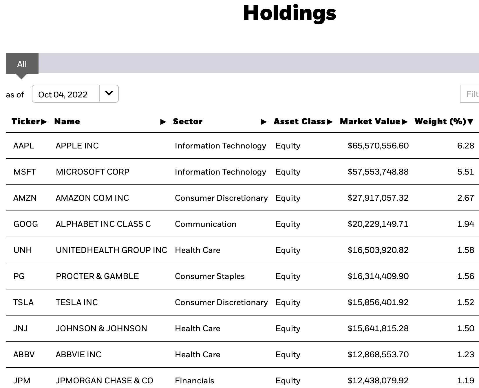This screenshot has width=479, height=388.
Task: Click JPMorgan market value $12,438,079.92
Action: coord(378,380)
